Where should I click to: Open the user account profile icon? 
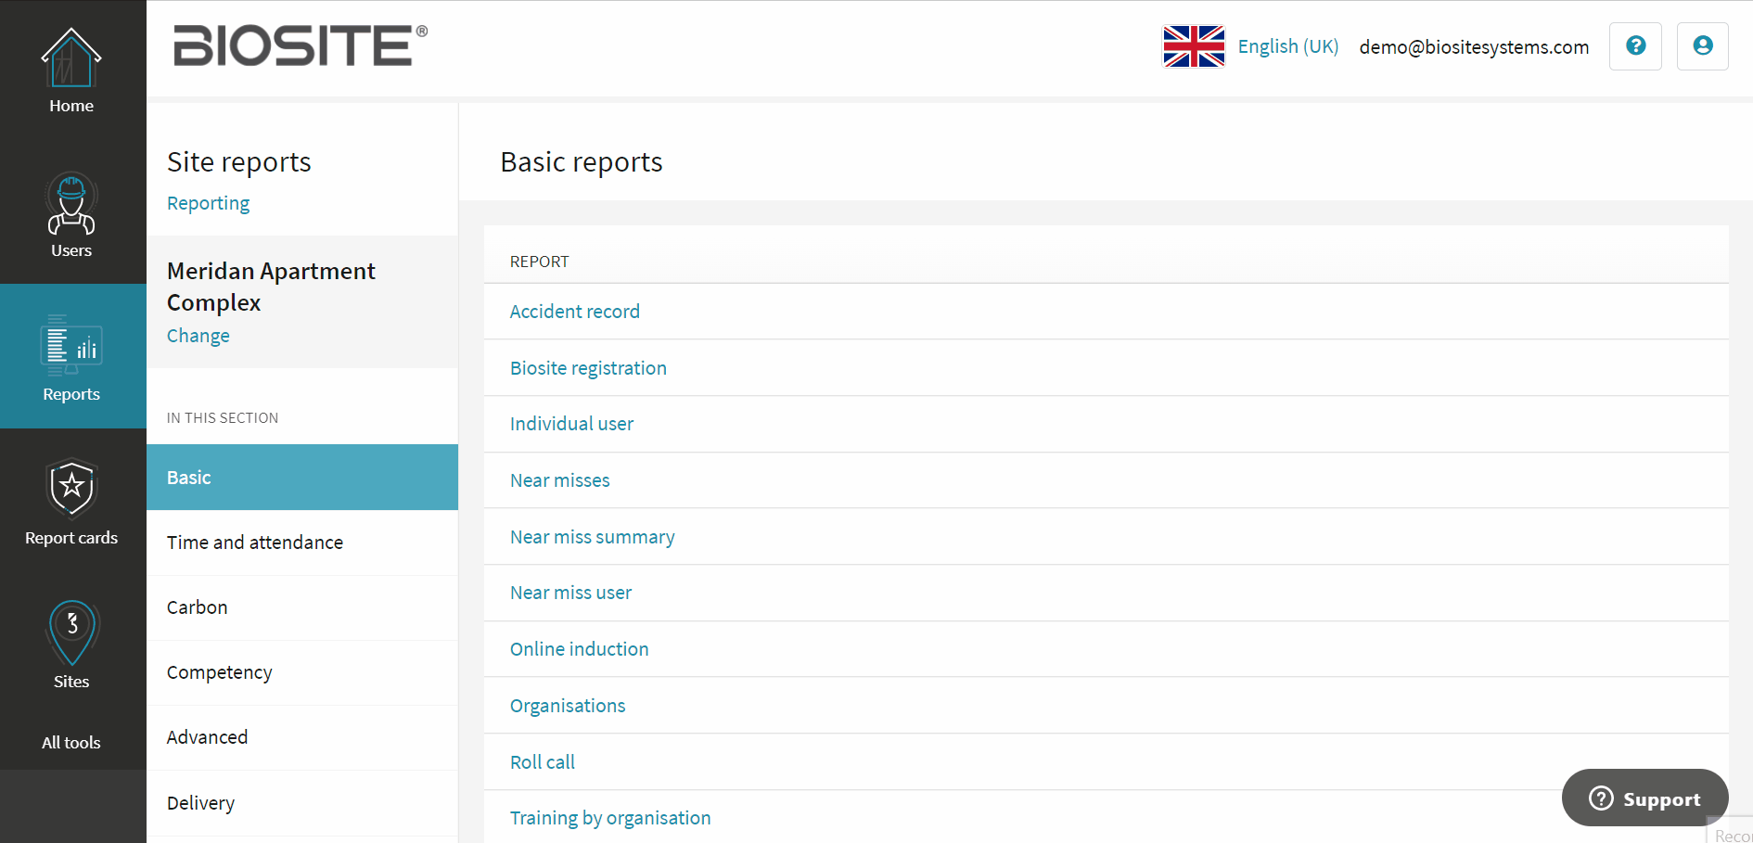coord(1703,46)
